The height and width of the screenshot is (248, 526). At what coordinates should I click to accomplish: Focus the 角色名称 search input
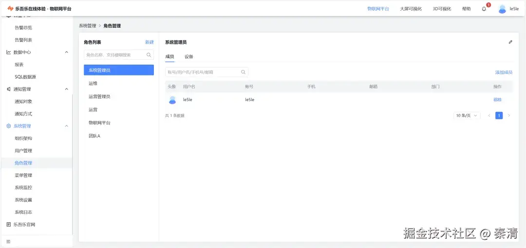119,55
